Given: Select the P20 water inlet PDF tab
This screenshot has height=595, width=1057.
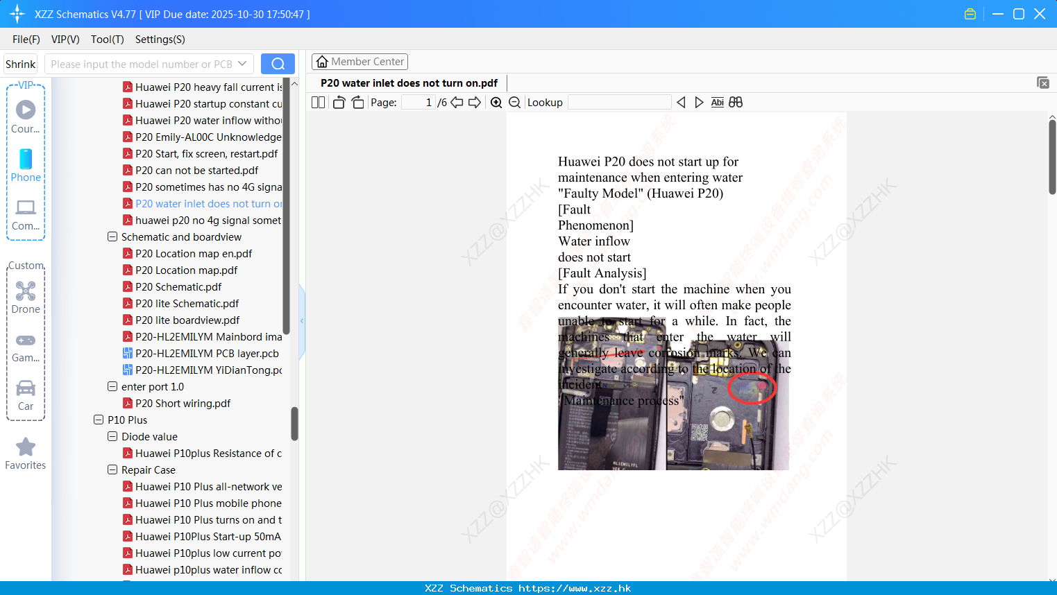Looking at the screenshot, I should pos(409,83).
